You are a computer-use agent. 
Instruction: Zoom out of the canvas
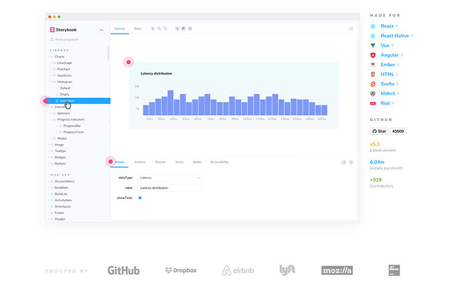point(159,28)
